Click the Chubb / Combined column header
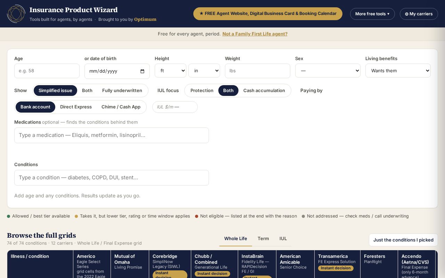The width and height of the screenshot is (445, 278). (215, 264)
